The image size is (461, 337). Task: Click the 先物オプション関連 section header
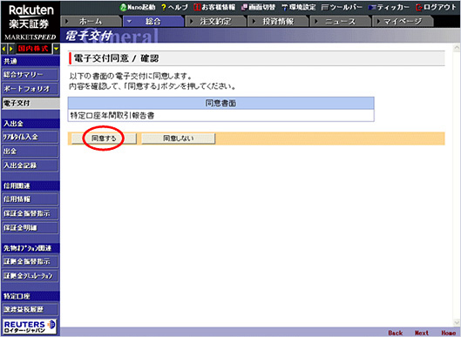(x=30, y=248)
